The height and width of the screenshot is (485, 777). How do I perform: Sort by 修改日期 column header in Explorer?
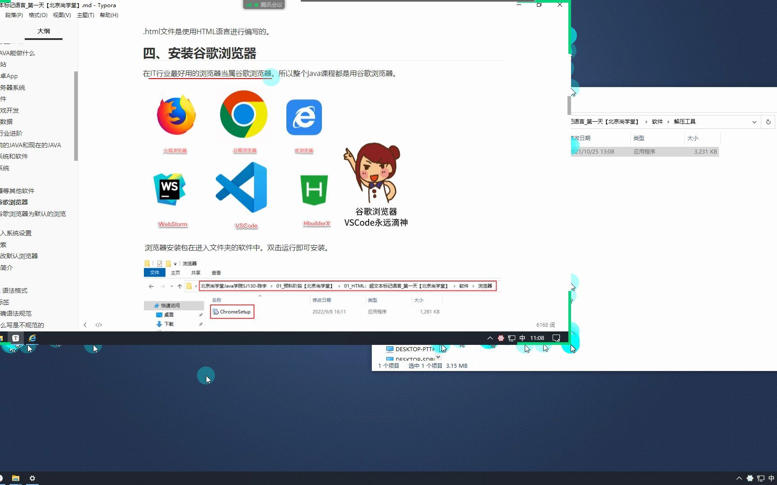[581, 138]
